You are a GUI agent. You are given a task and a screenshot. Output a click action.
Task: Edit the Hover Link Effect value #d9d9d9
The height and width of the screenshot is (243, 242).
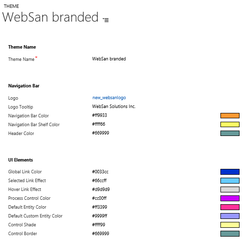[x=101, y=189]
